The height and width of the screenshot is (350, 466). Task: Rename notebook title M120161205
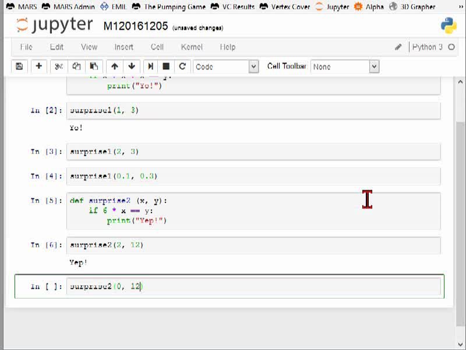coord(136,26)
